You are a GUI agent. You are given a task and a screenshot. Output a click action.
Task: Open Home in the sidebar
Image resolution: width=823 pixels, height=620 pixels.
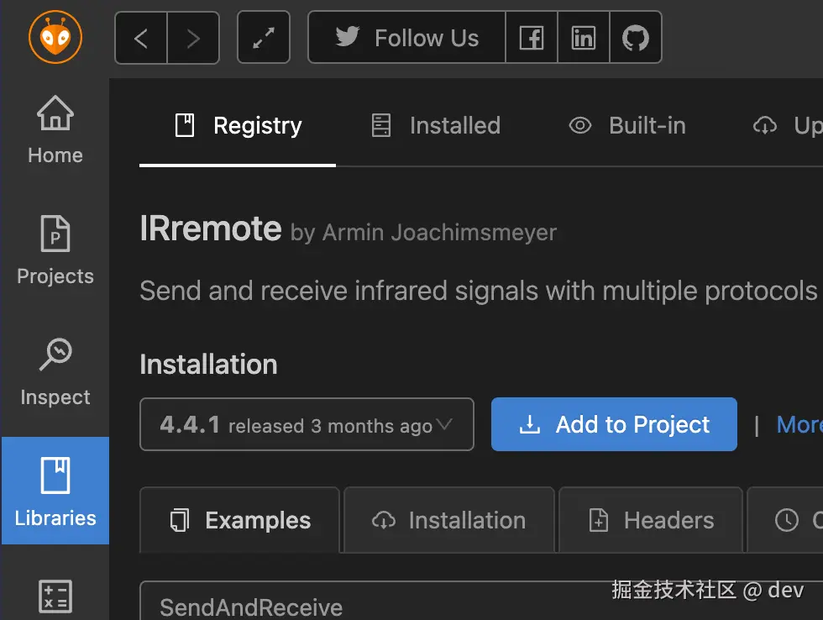tap(55, 130)
